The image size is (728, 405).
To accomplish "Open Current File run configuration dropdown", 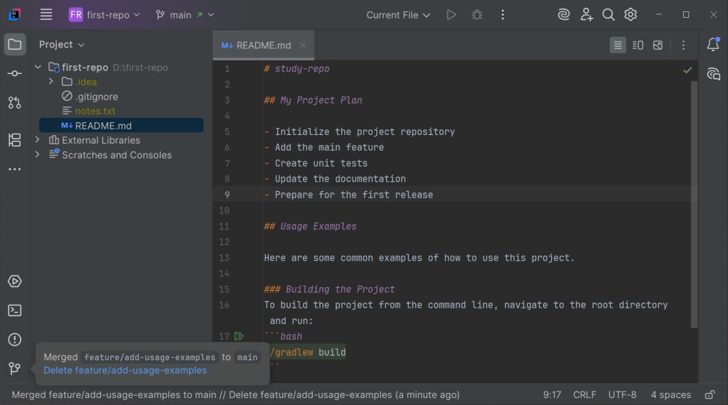I will click(x=398, y=15).
